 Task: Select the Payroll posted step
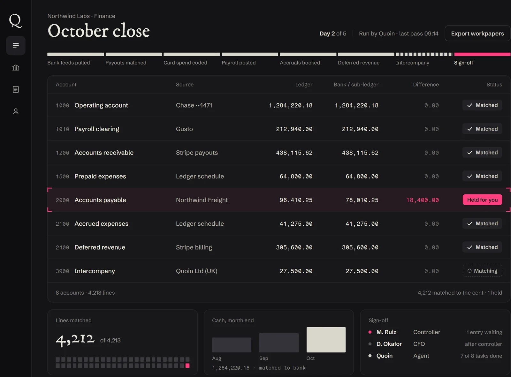[x=239, y=63]
